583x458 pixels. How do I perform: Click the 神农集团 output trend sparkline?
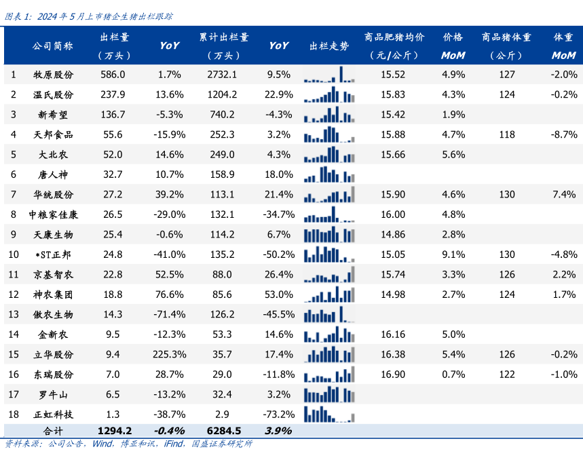pos(329,295)
